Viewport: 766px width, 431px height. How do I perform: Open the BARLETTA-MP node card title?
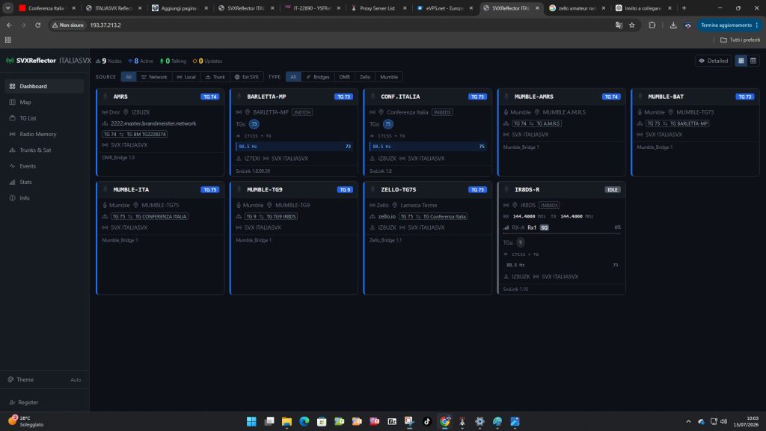point(266,97)
